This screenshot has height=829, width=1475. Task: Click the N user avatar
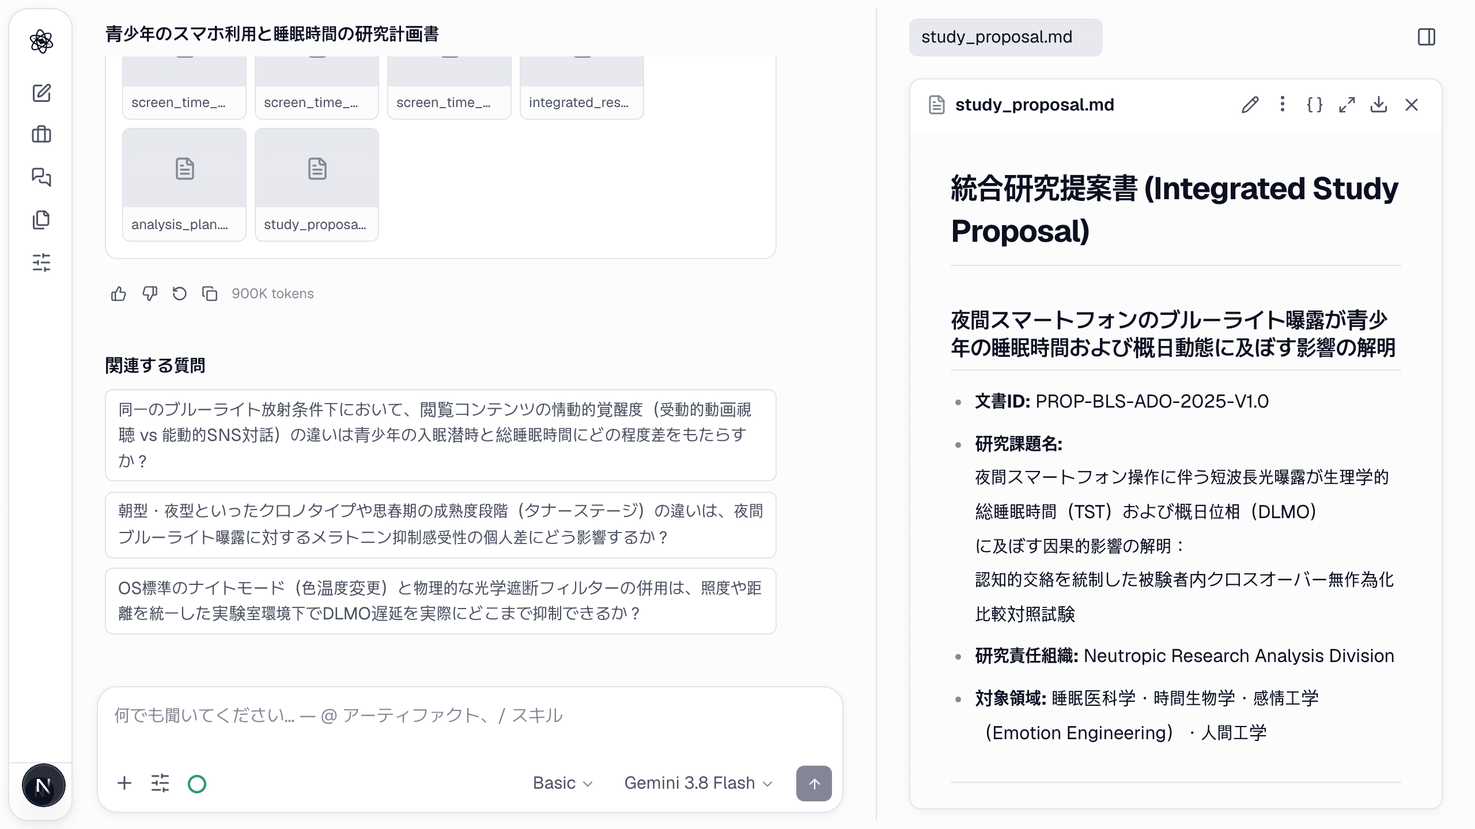click(43, 785)
